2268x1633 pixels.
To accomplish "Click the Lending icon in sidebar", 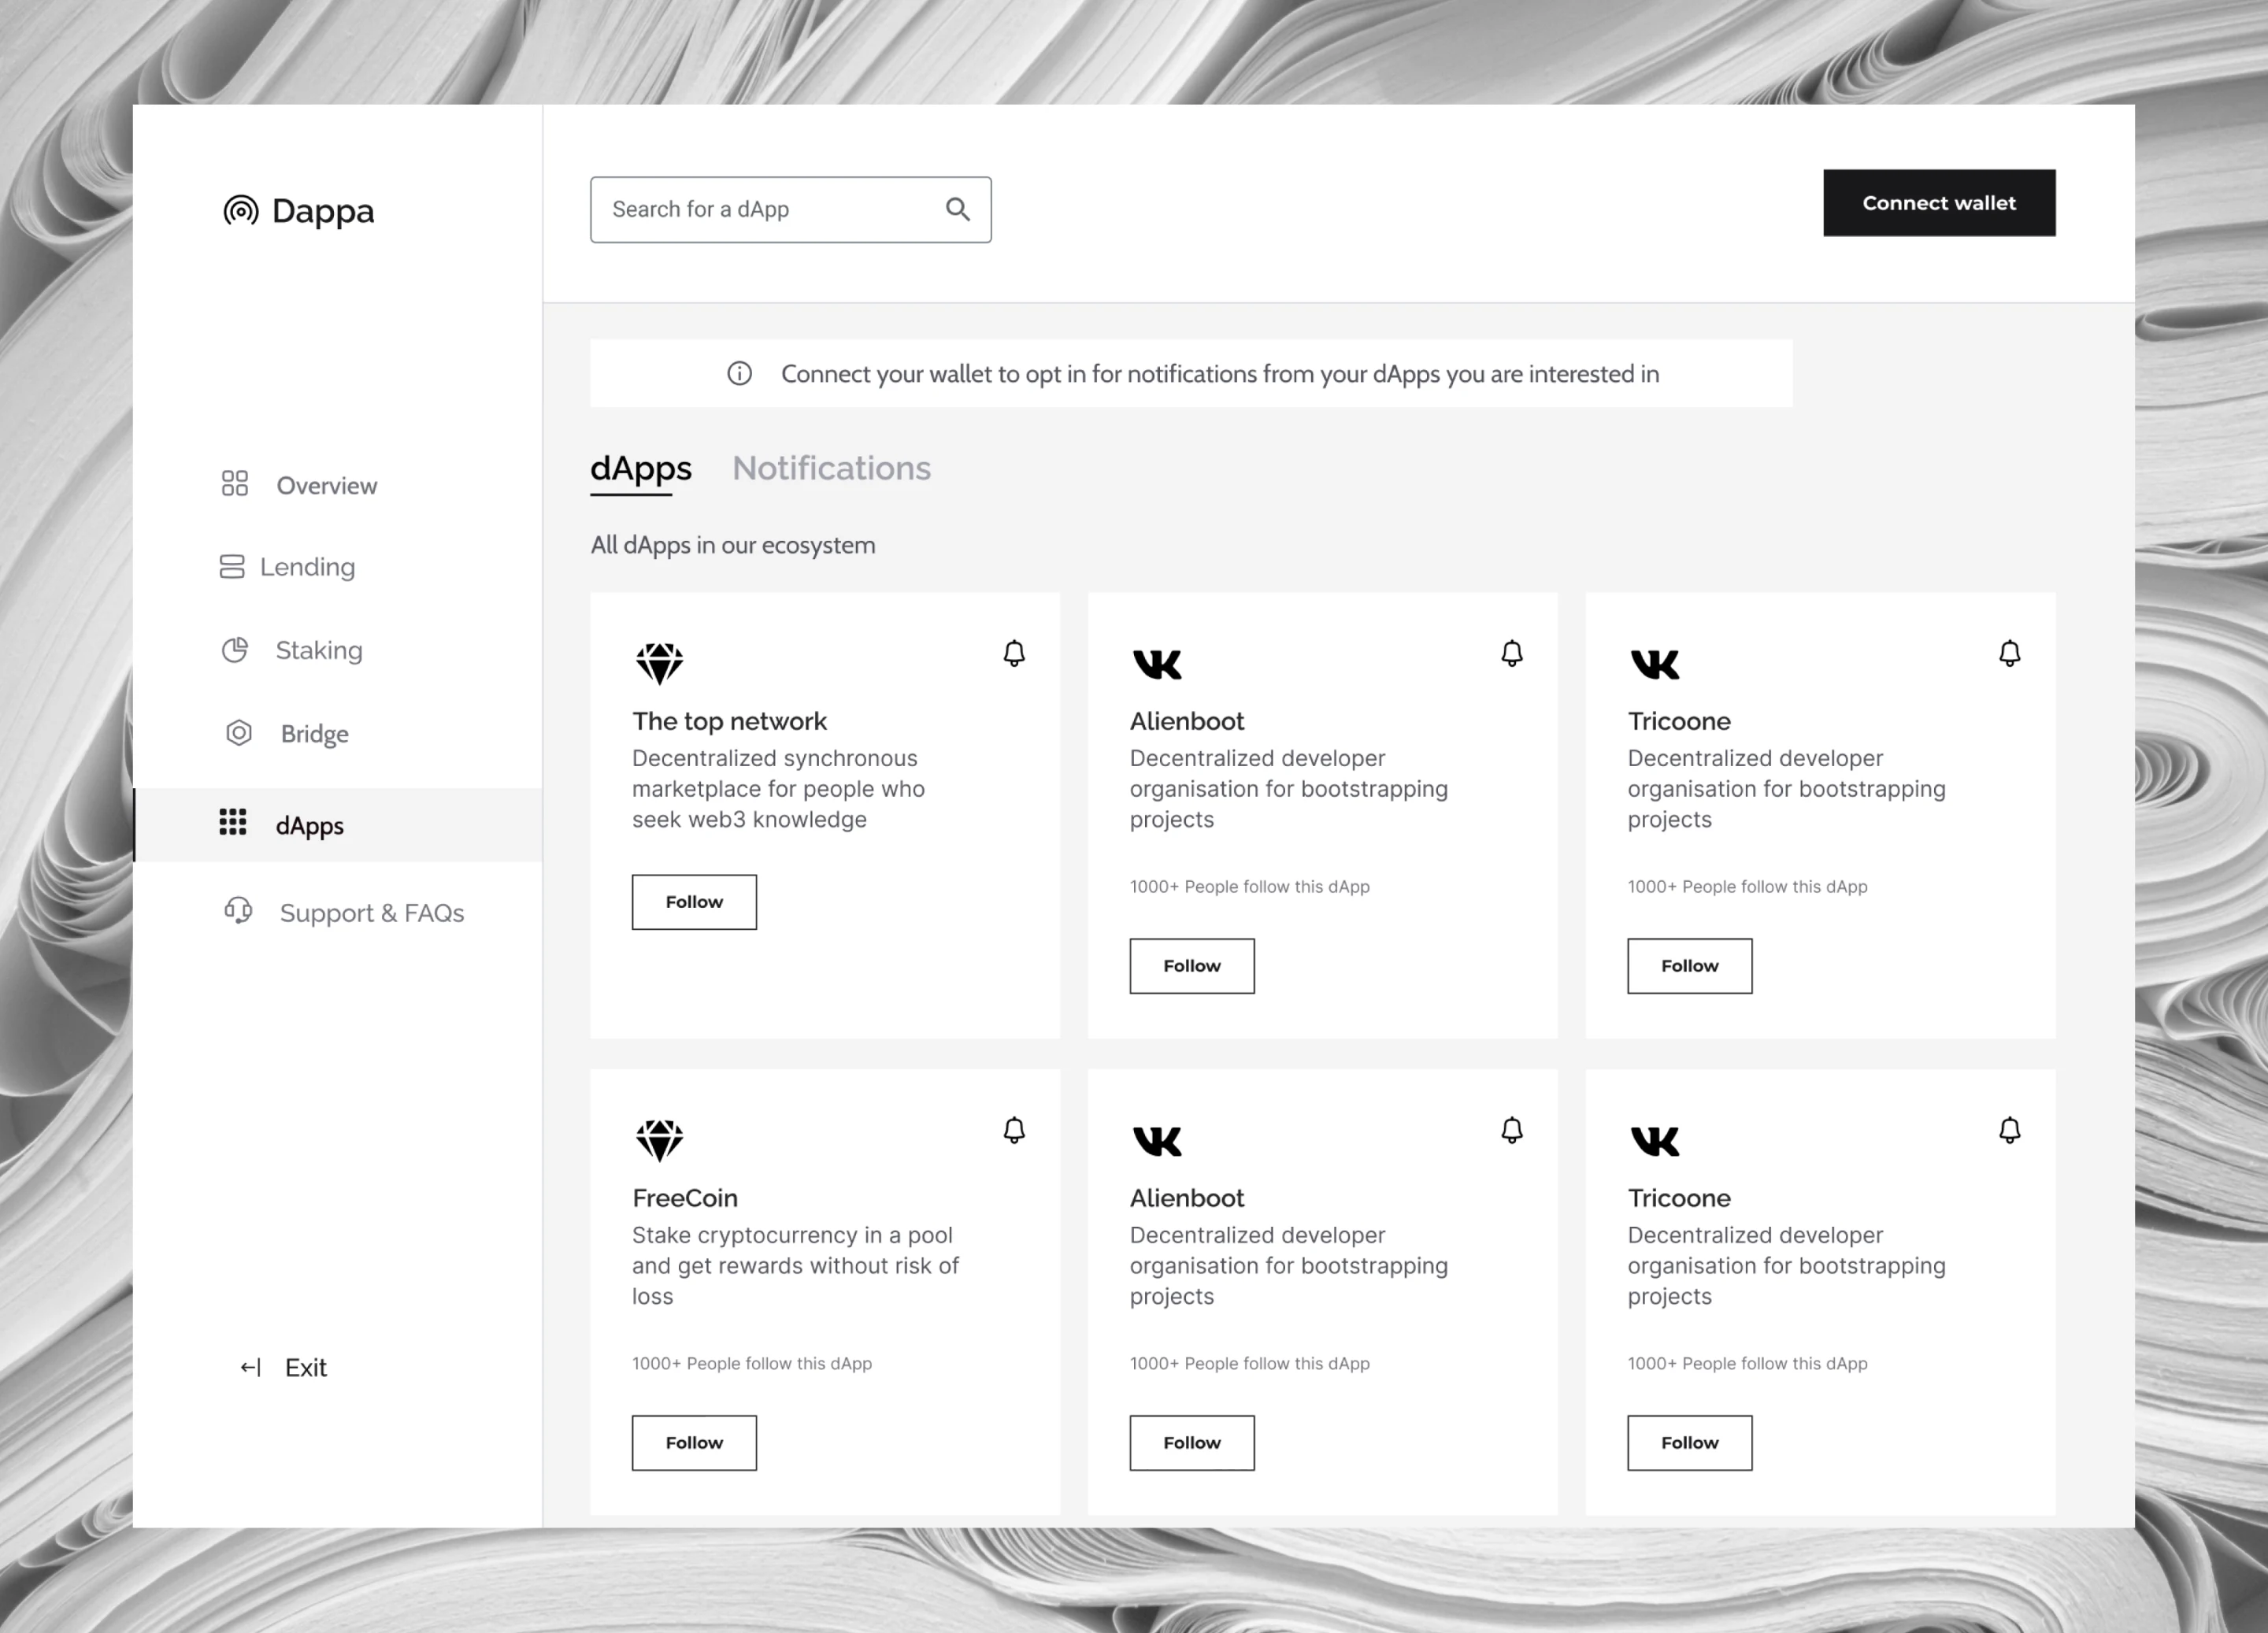I will point(232,566).
